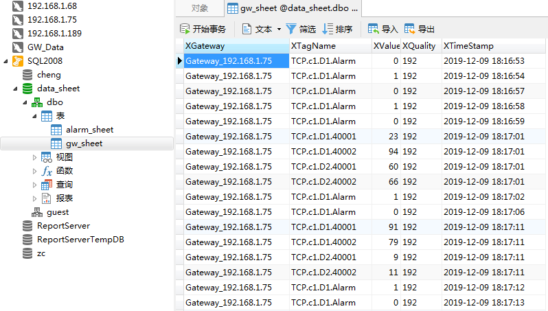The image size is (548, 311).
Task: Click XValue cell 60
Action: pyautogui.click(x=386, y=167)
